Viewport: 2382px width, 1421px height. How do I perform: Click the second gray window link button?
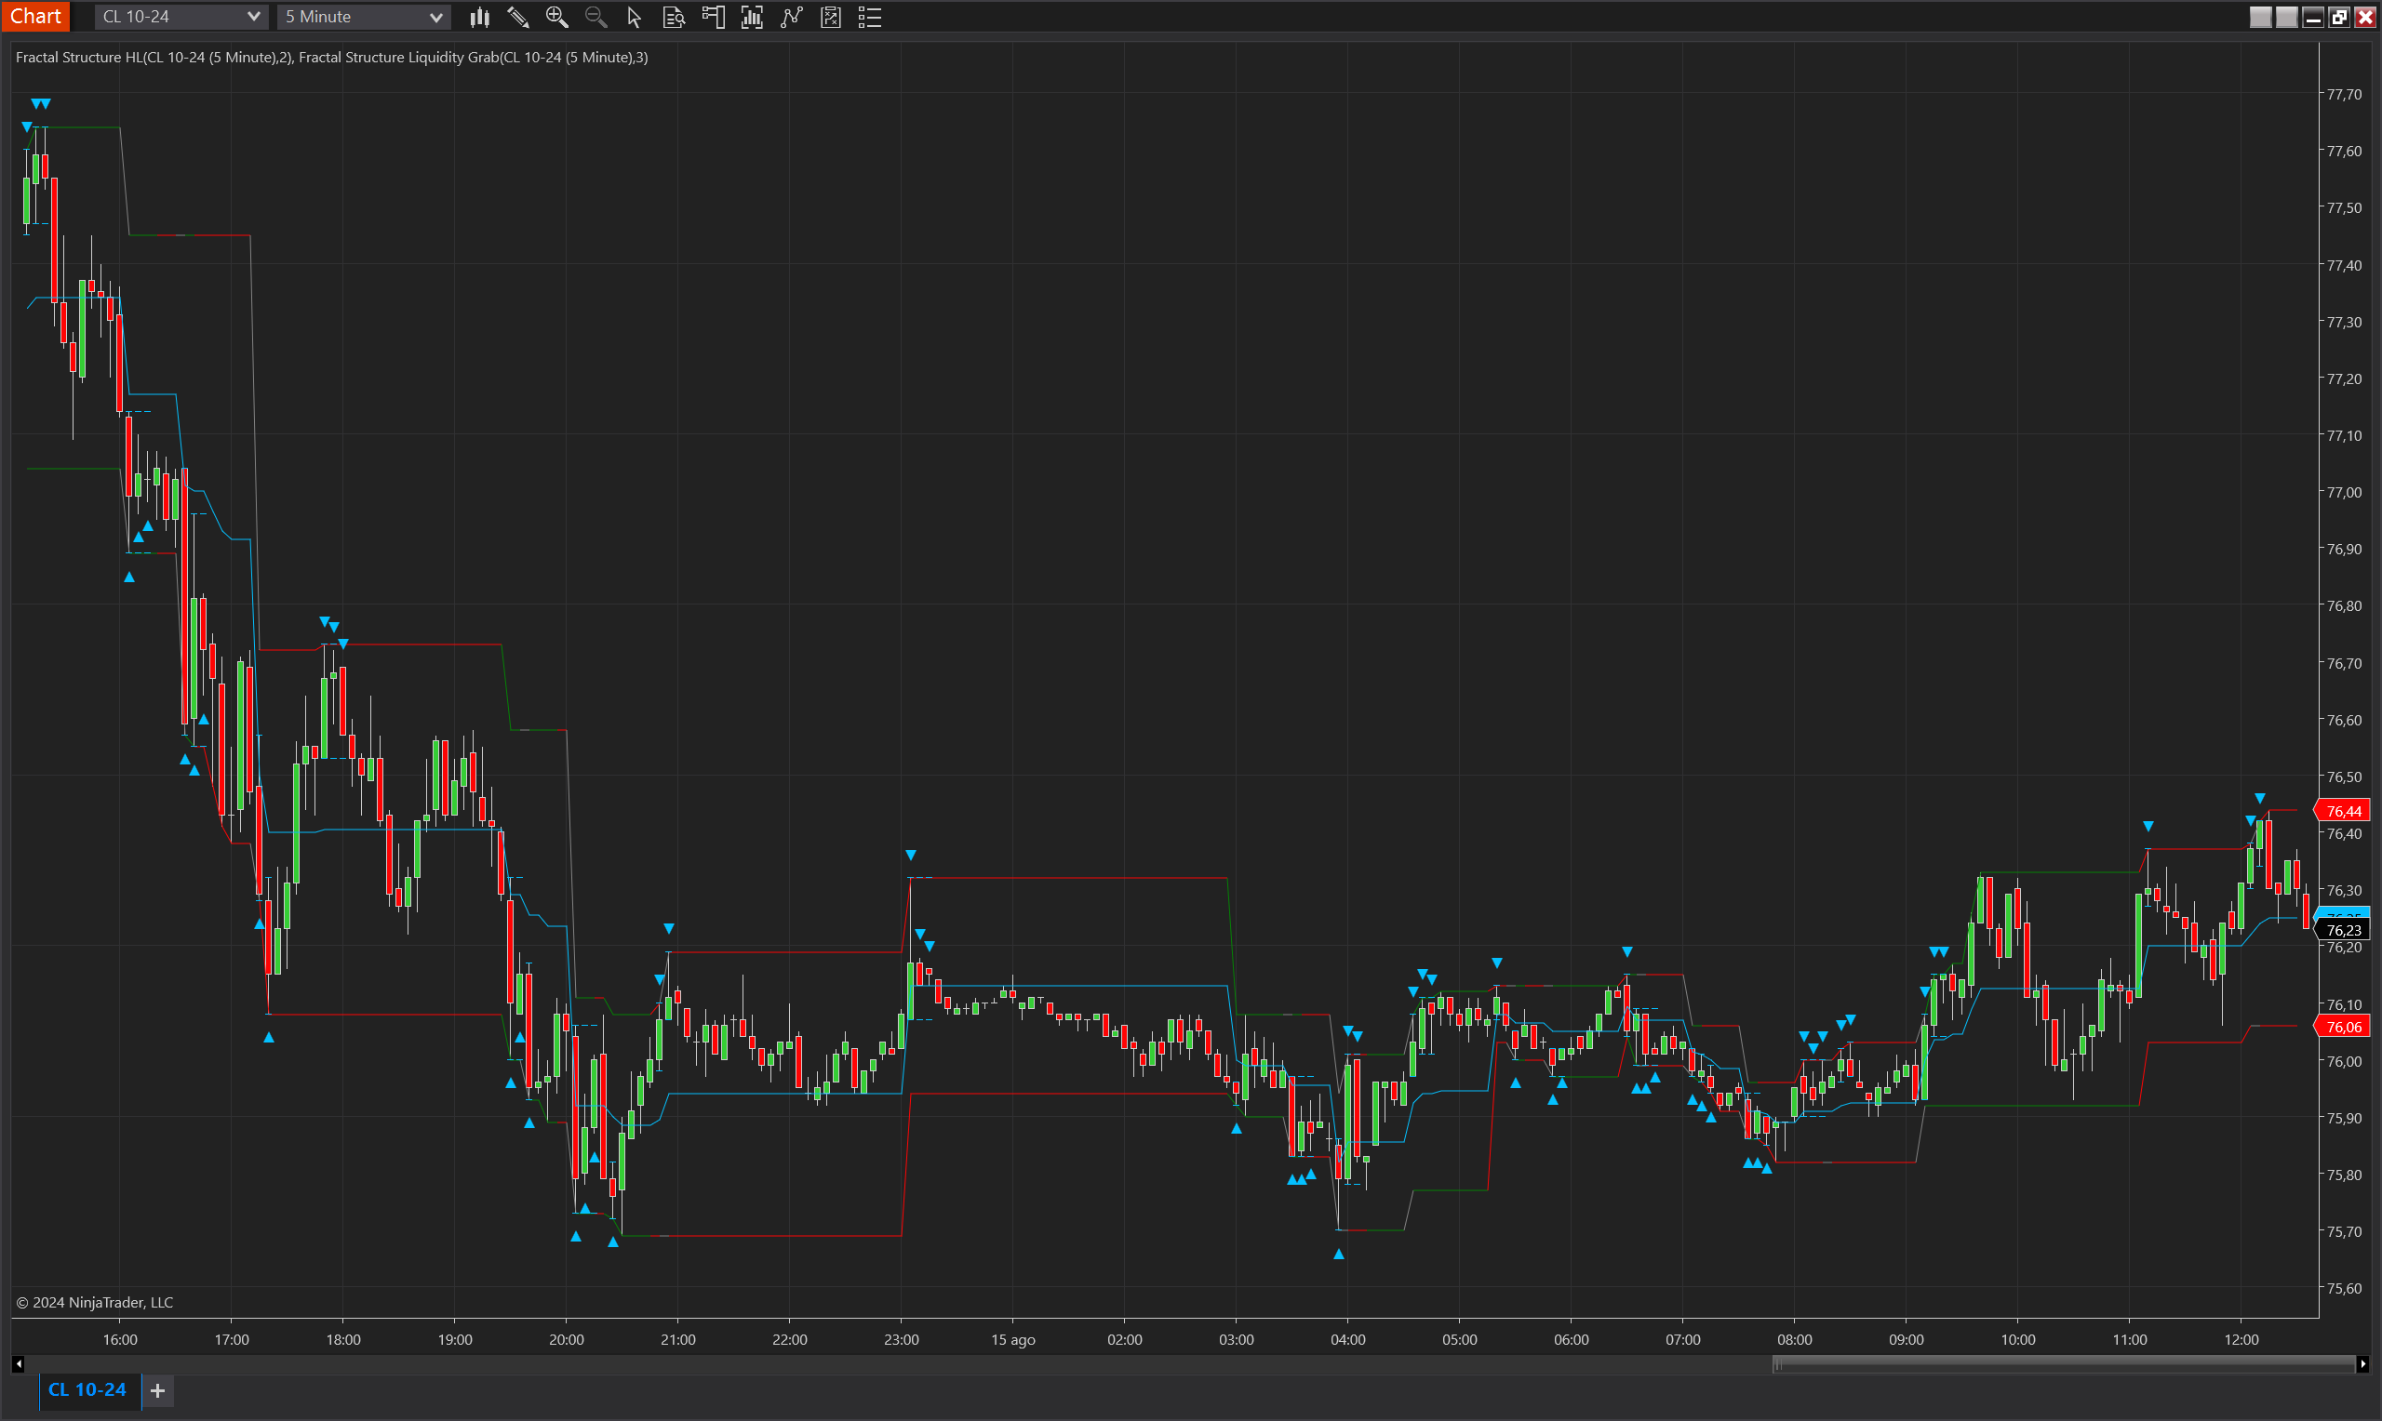click(x=2286, y=18)
